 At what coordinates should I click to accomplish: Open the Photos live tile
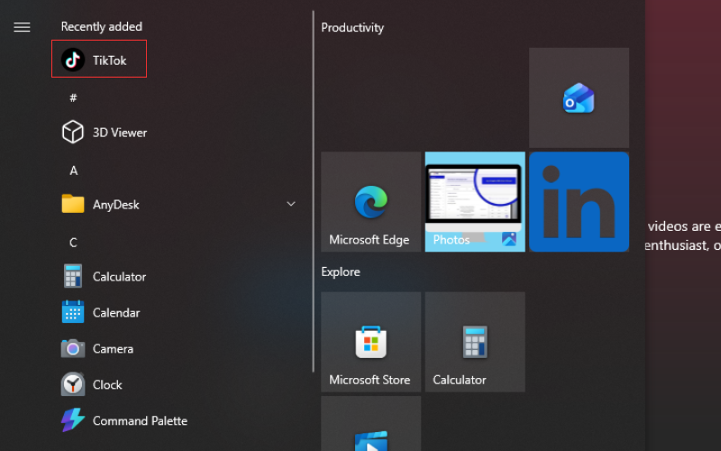click(x=475, y=201)
